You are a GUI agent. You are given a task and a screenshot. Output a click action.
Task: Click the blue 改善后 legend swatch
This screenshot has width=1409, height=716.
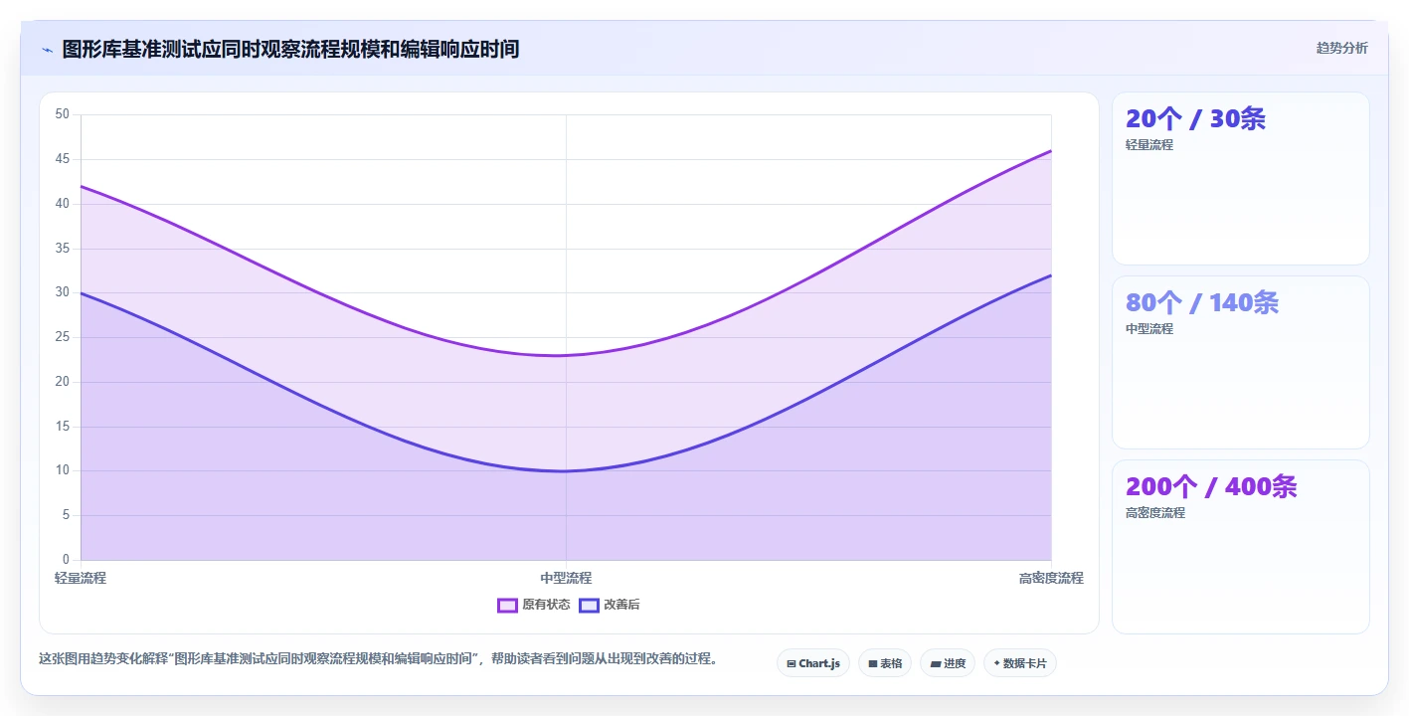pos(589,605)
